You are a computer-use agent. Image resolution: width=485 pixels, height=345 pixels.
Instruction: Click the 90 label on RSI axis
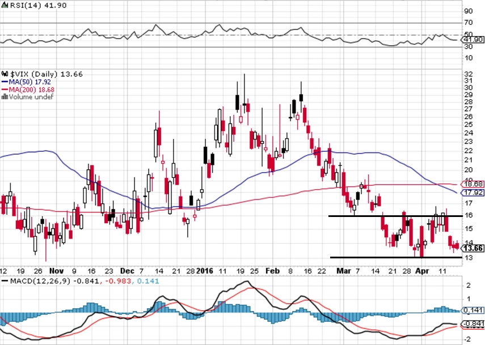click(x=469, y=11)
